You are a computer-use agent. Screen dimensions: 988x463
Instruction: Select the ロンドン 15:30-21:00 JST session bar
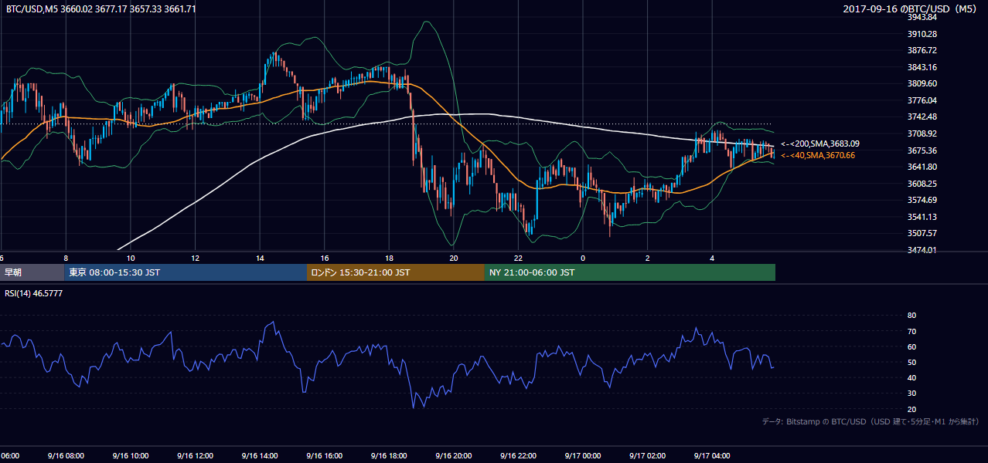pyautogui.click(x=396, y=272)
